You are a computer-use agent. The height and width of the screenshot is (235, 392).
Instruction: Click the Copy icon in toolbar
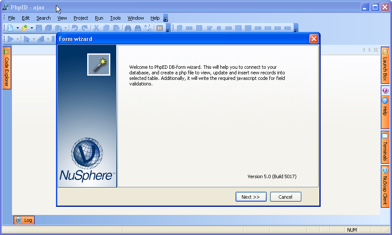[106, 28]
